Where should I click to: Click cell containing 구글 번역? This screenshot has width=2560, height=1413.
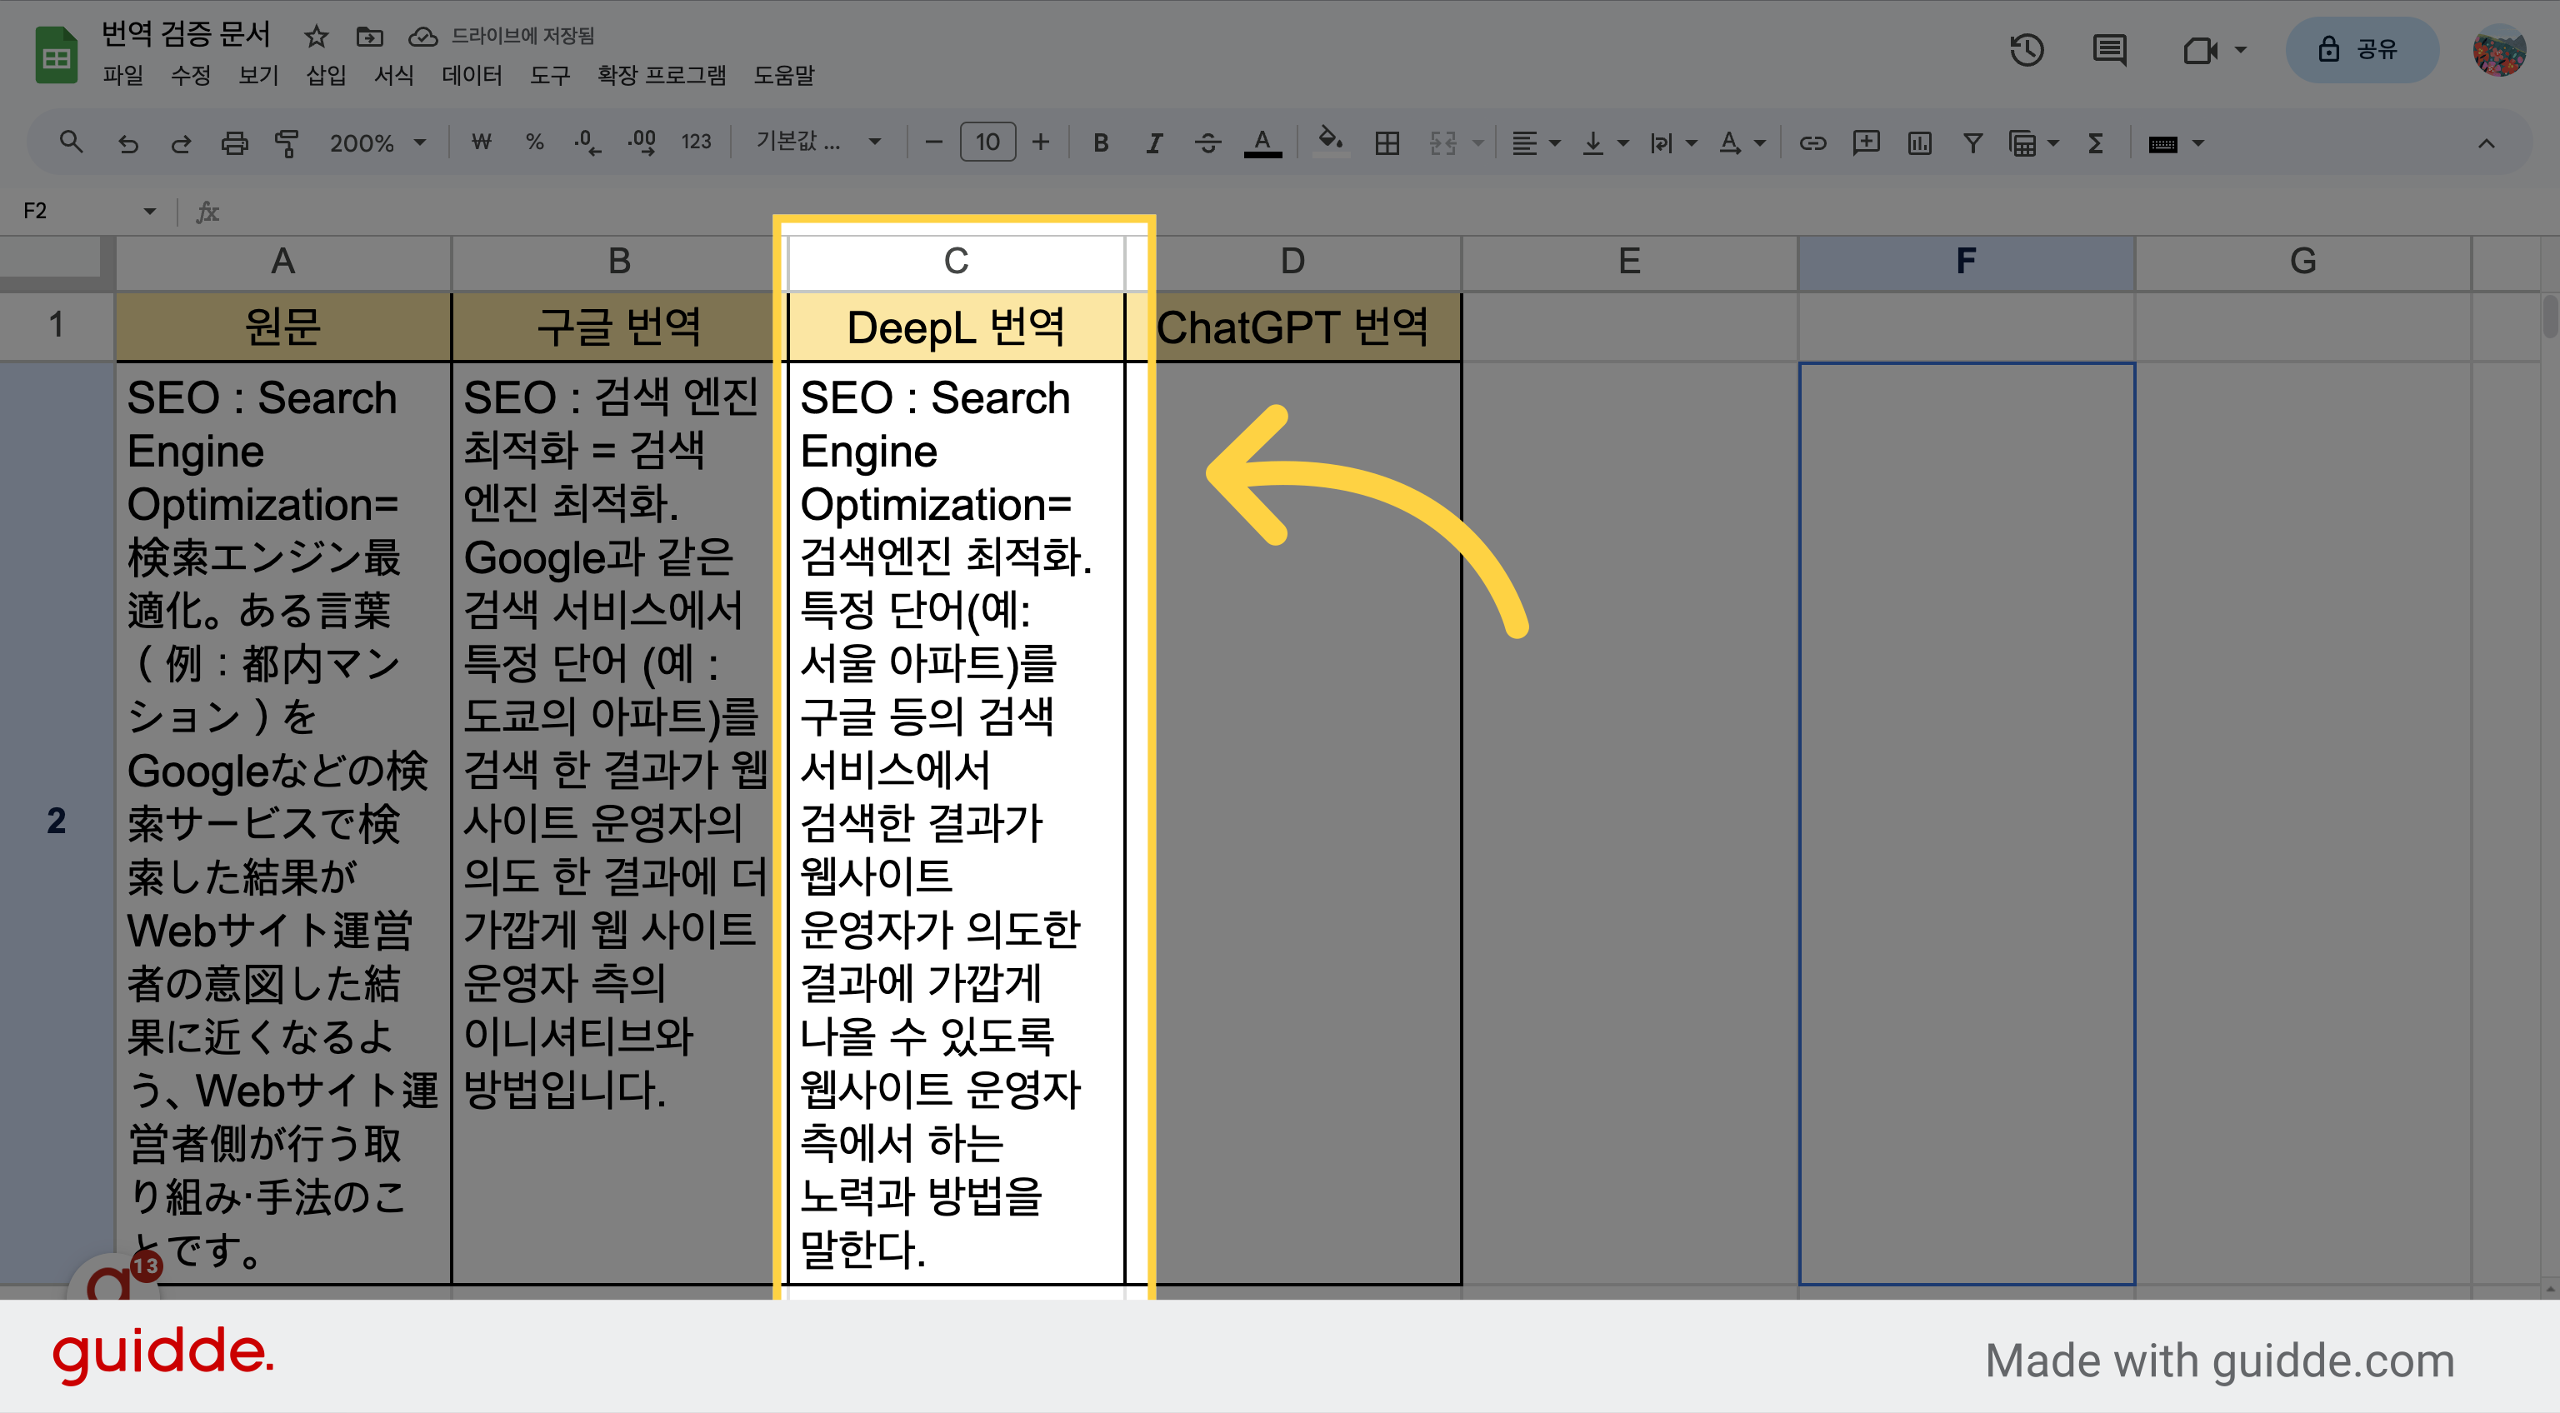(619, 327)
